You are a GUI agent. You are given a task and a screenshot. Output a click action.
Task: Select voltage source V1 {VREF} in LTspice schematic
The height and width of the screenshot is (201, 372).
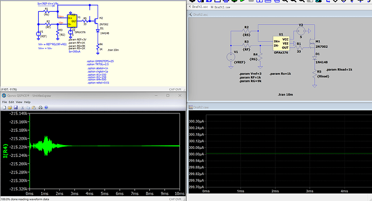pos(231,57)
